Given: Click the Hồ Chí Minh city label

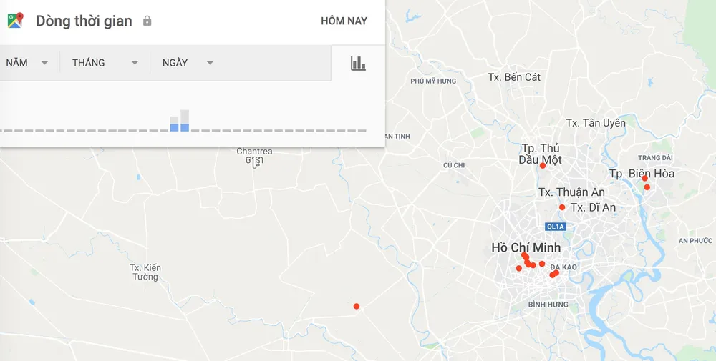Looking at the screenshot, I should pyautogui.click(x=526, y=247).
